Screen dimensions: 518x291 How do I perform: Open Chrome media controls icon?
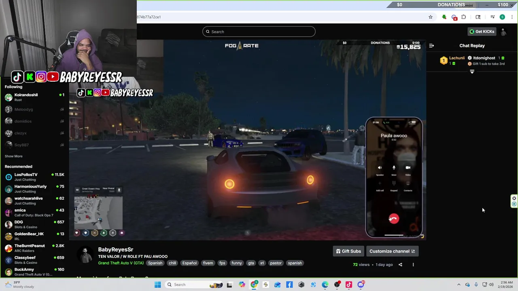pos(493,17)
